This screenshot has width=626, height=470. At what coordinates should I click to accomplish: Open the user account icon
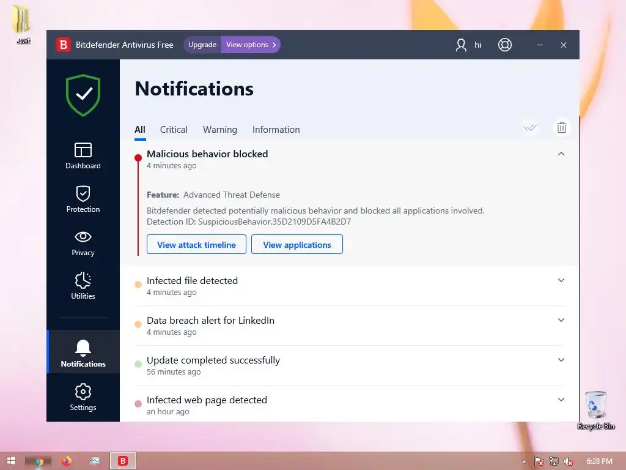[461, 45]
